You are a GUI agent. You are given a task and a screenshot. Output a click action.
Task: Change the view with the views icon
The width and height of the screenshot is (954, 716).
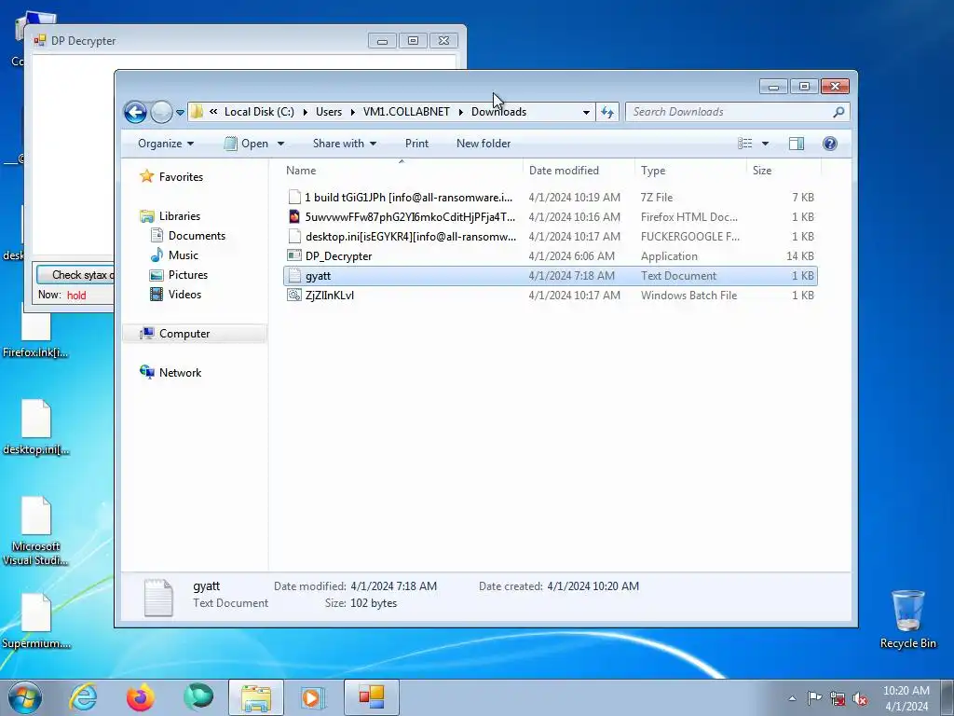(744, 144)
